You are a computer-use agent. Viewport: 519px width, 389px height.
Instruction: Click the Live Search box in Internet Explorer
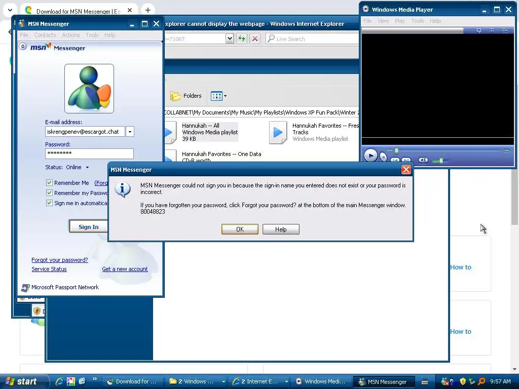click(312, 38)
